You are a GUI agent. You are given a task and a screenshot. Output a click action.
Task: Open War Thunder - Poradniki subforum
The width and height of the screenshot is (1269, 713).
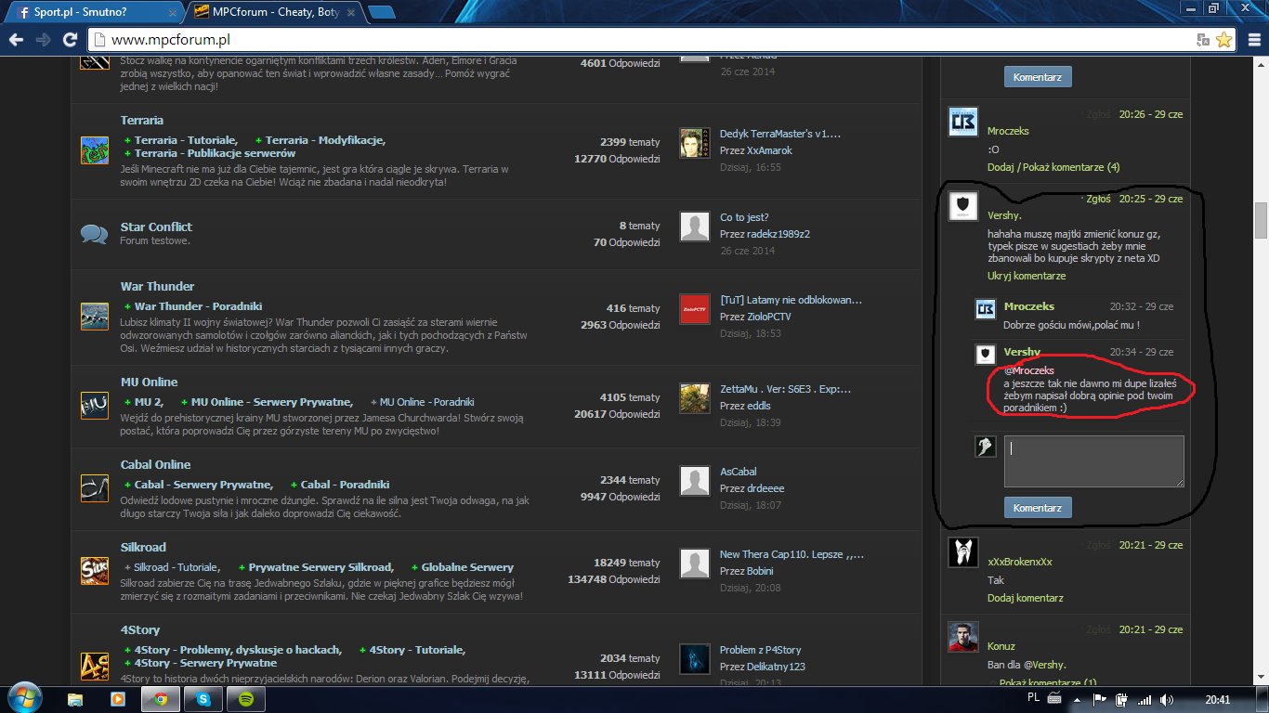pyautogui.click(x=198, y=306)
